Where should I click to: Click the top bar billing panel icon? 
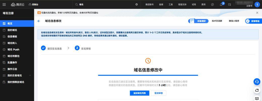coord(230,5)
